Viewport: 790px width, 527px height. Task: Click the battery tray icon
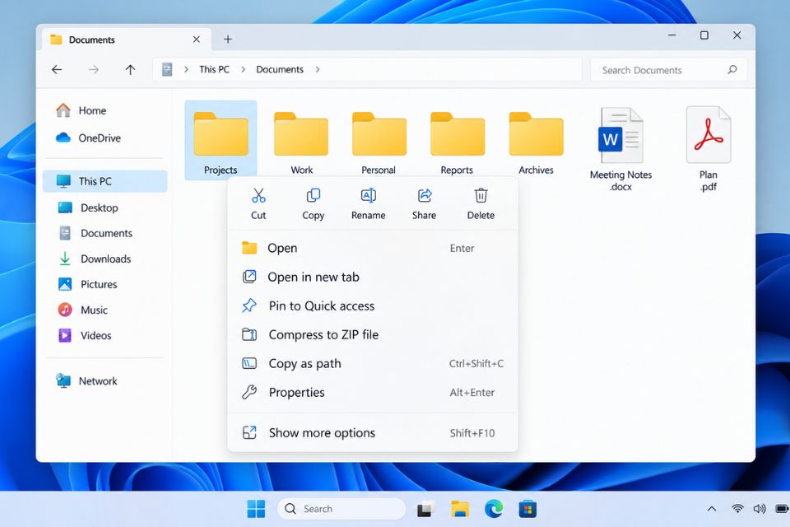[783, 508]
